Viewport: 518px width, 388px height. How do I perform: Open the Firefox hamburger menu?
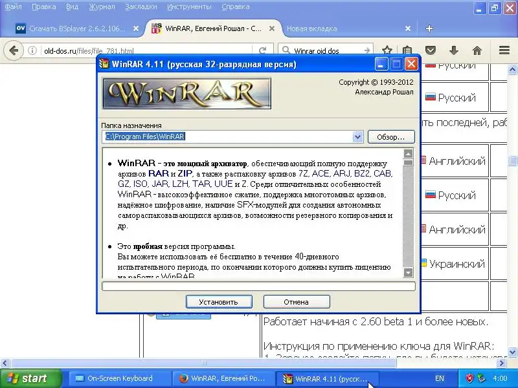(x=504, y=50)
